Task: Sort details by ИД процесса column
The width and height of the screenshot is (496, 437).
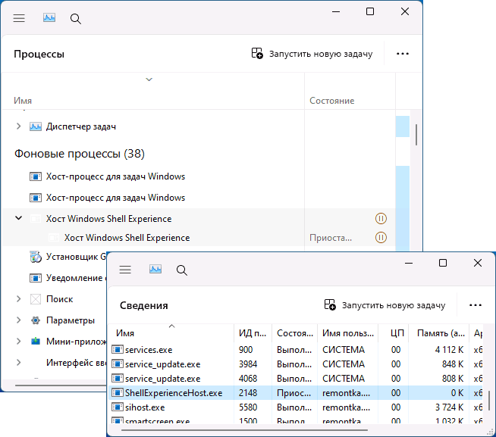Action: tap(253, 333)
